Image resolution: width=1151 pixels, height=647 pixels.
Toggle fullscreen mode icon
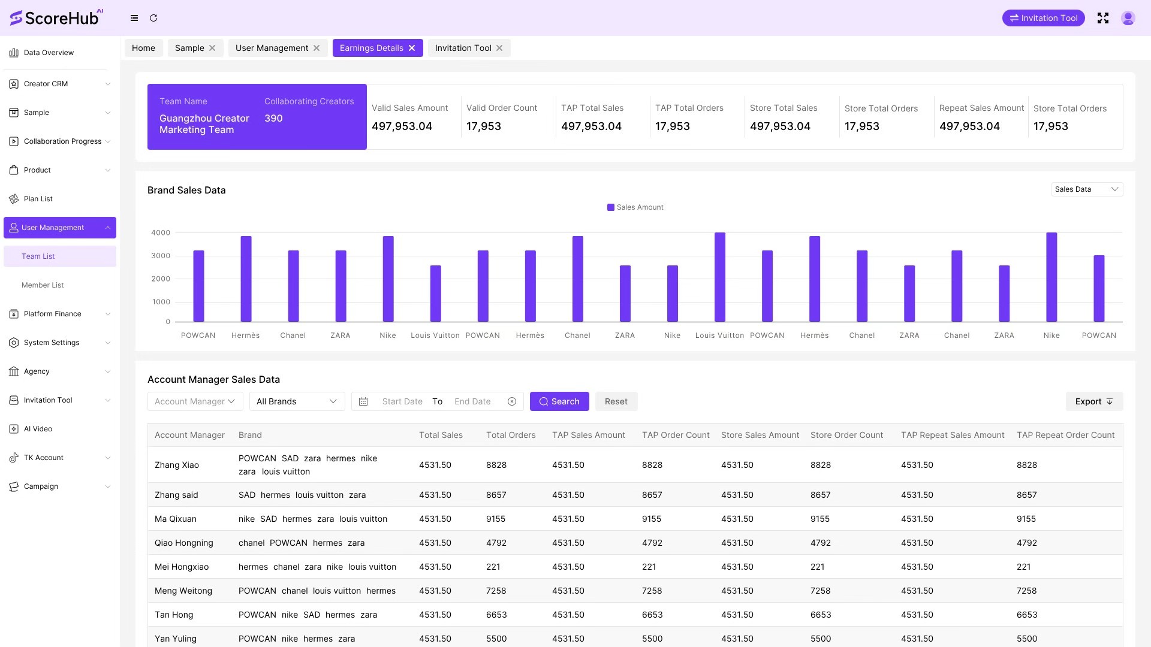click(x=1103, y=18)
